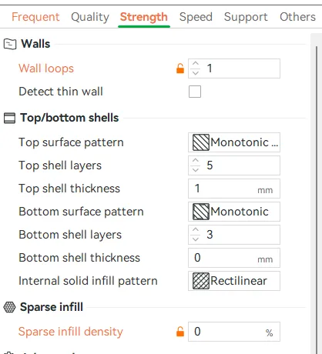The width and height of the screenshot is (322, 354).
Task: Reset Sparse infill density via lock icon
Action: pyautogui.click(x=180, y=332)
